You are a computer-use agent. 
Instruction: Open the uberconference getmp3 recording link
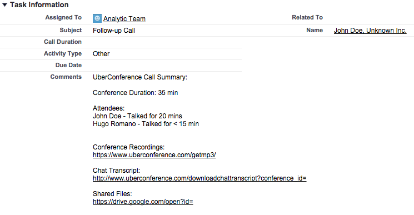154,155
